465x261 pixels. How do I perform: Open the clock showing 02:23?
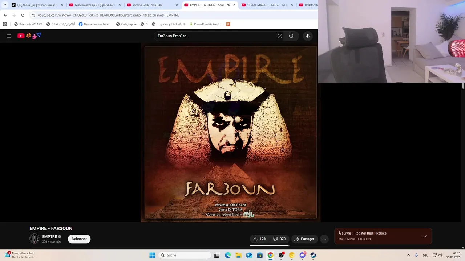(454, 255)
